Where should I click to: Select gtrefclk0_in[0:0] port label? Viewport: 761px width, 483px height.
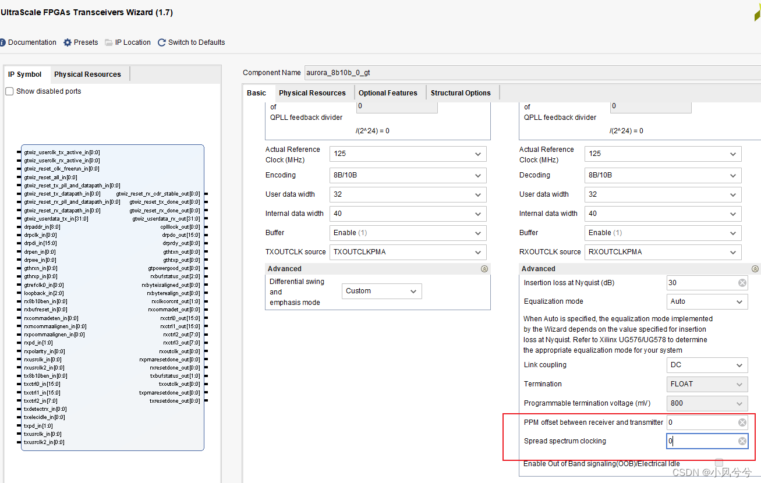[x=44, y=285]
